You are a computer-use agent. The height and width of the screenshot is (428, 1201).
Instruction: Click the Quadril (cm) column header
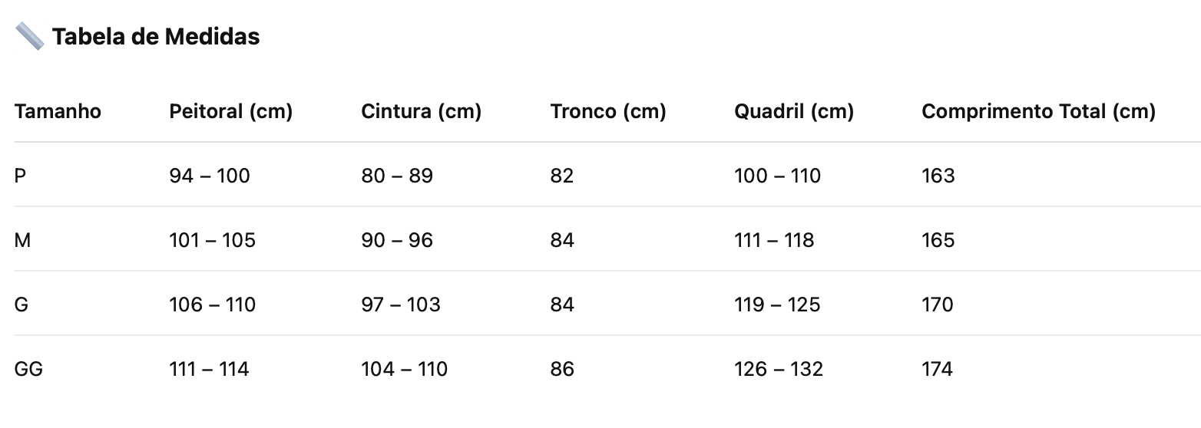[794, 111]
